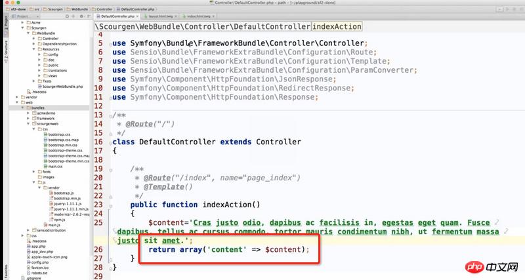Open app.php file
Image resolution: width=525 pixels, height=280 pixels.
pos(36,246)
